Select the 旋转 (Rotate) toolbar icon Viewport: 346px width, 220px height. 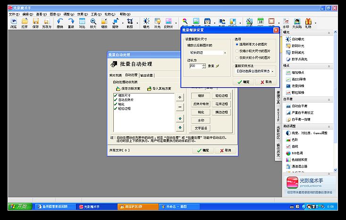pos(115,23)
